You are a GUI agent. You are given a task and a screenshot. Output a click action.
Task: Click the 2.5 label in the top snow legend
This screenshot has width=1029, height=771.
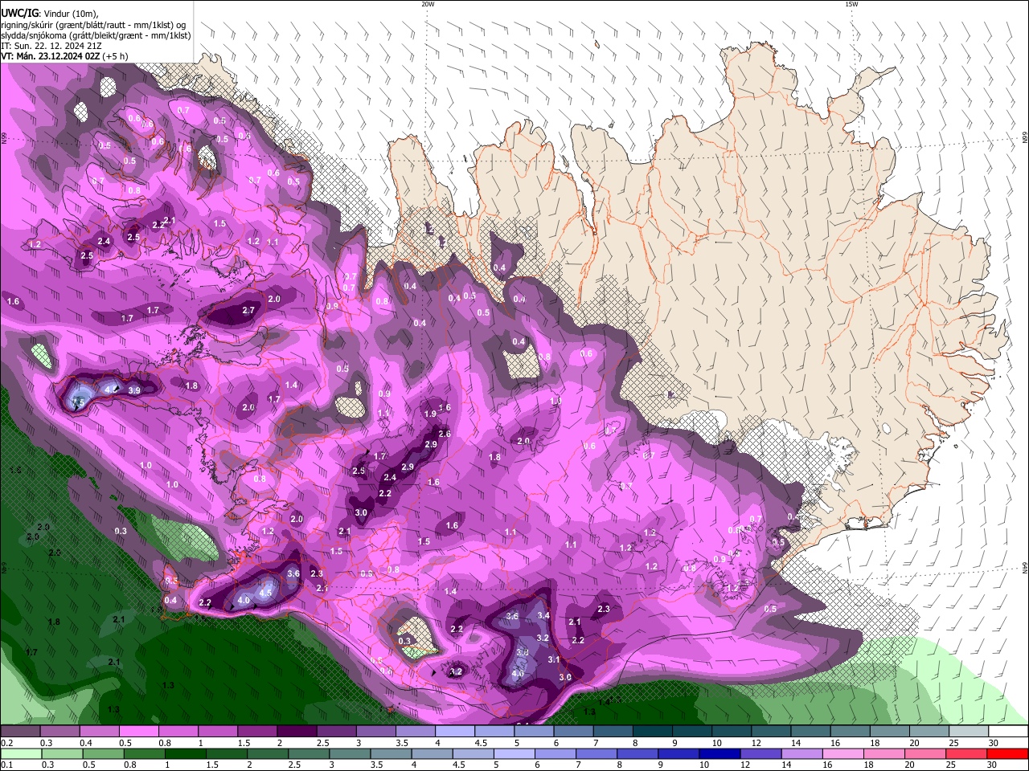click(x=322, y=743)
